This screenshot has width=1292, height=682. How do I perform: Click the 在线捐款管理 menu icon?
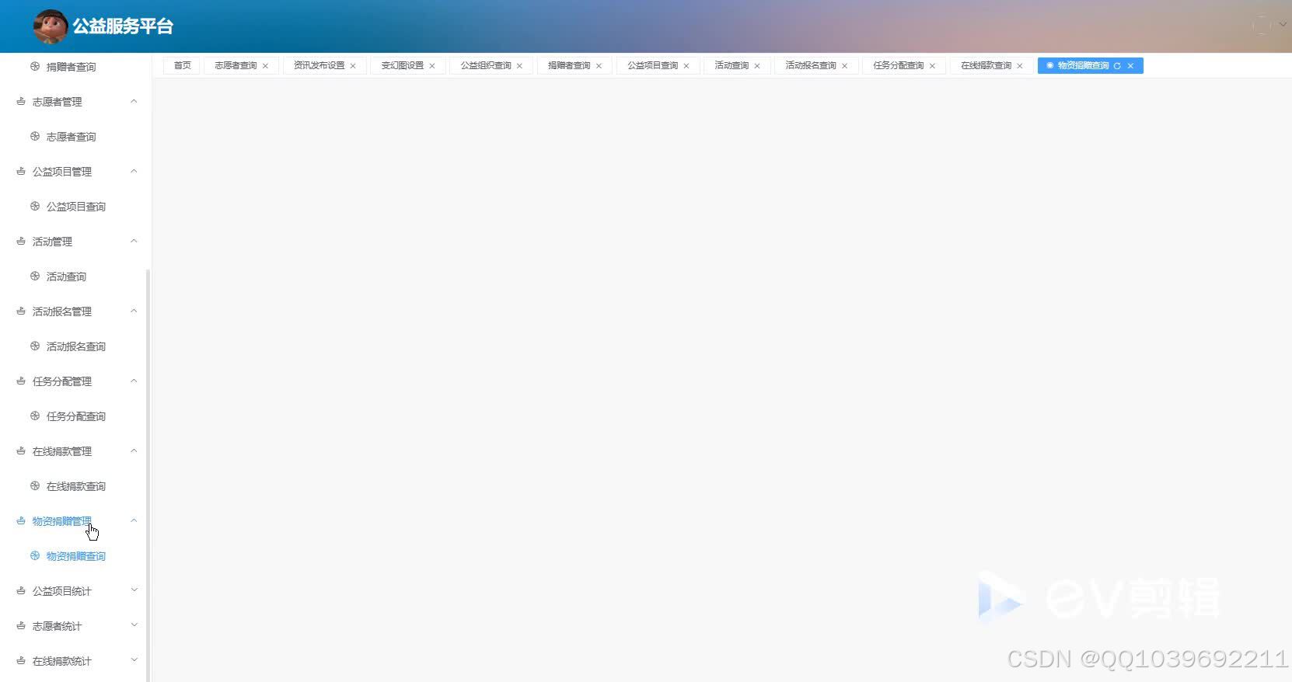pyautogui.click(x=21, y=451)
